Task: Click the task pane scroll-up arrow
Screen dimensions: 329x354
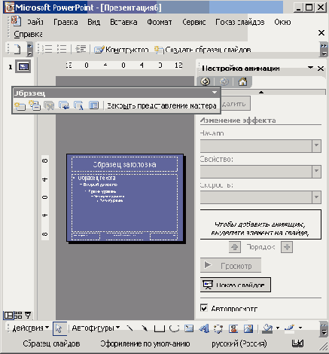Action: click(261, 92)
